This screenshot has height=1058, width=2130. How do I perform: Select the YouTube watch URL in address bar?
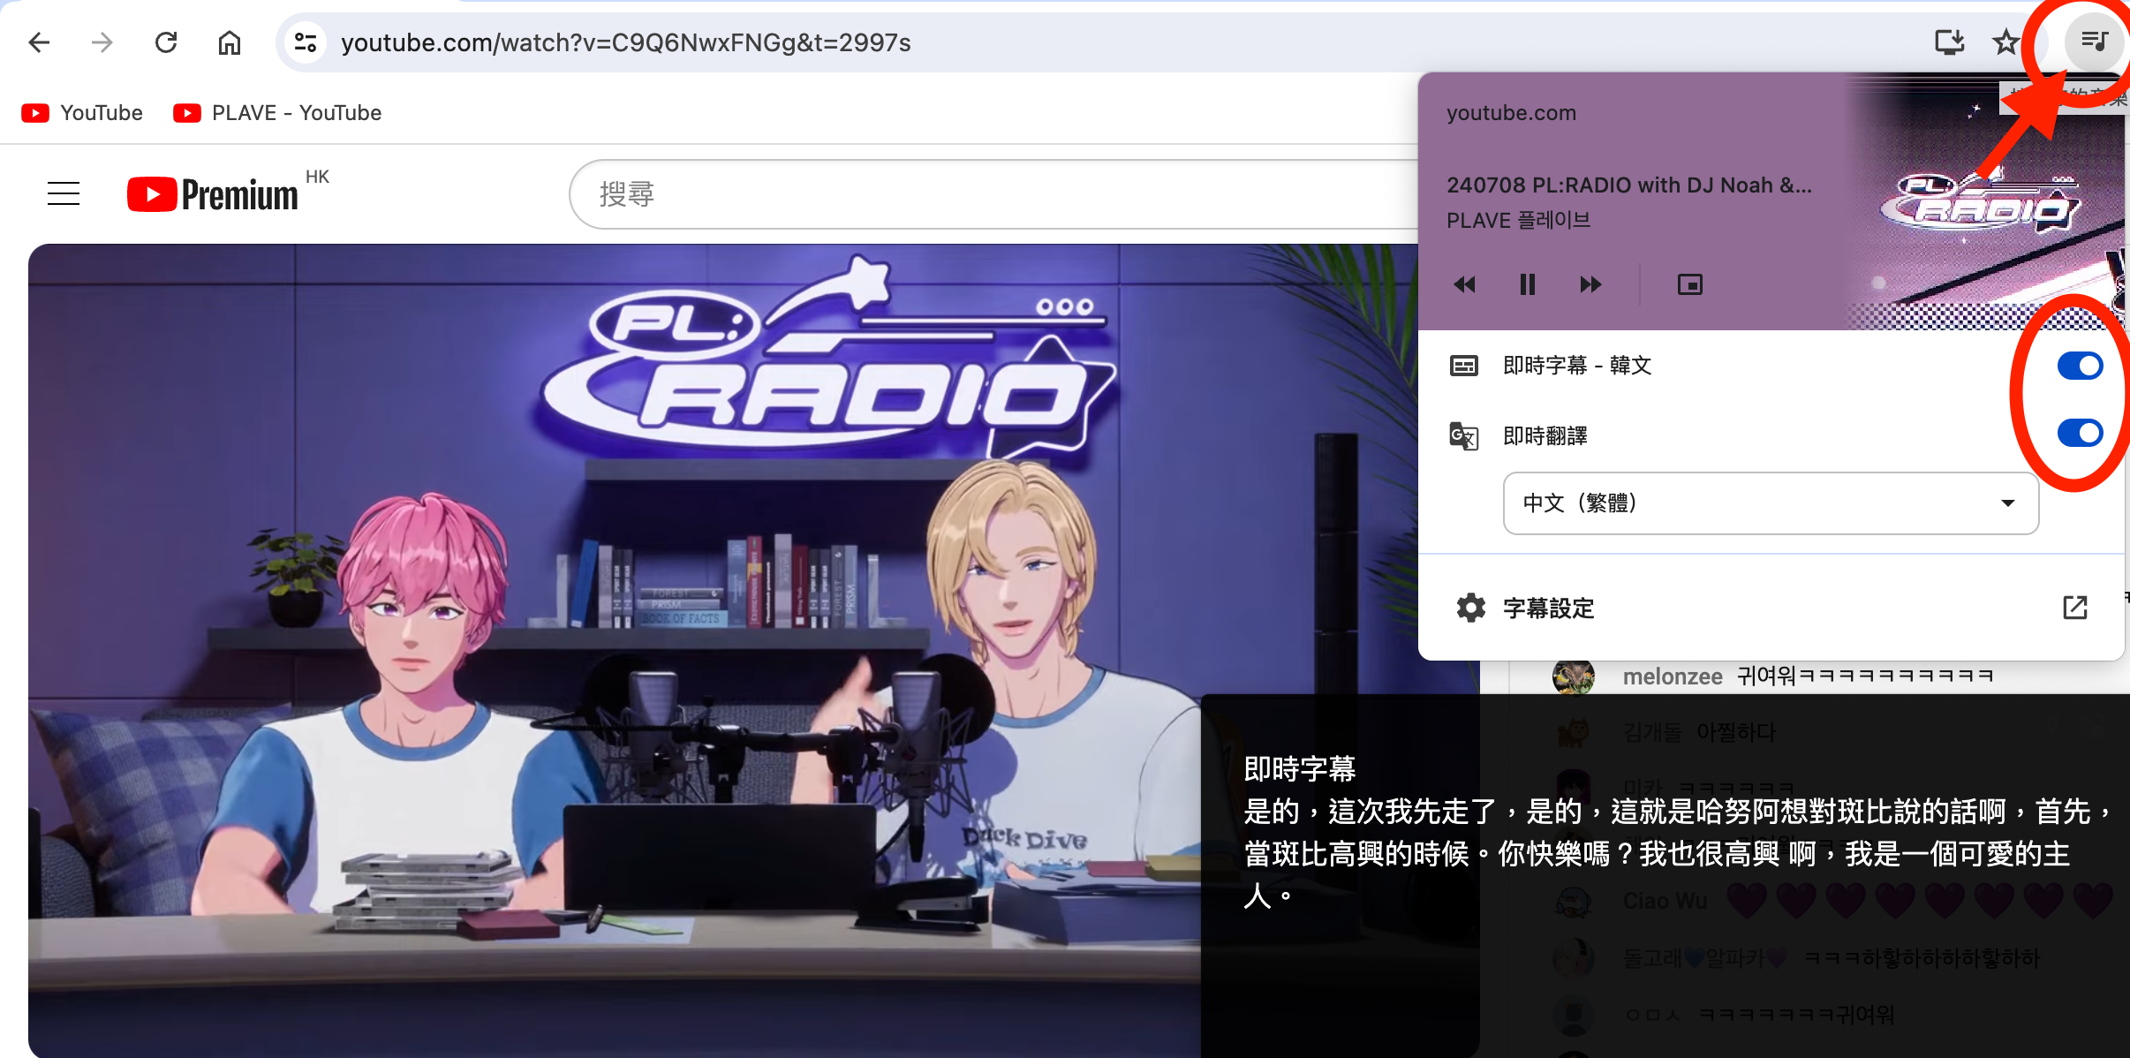(626, 42)
